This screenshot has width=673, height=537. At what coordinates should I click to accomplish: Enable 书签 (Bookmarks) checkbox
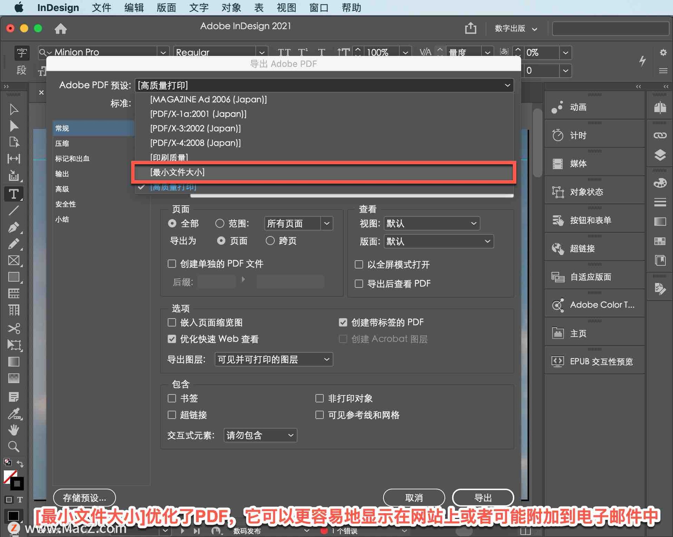[172, 398]
